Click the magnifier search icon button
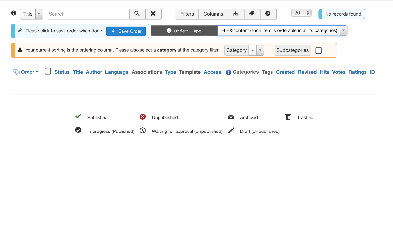Image resolution: width=393 pixels, height=229 pixels. (x=137, y=14)
